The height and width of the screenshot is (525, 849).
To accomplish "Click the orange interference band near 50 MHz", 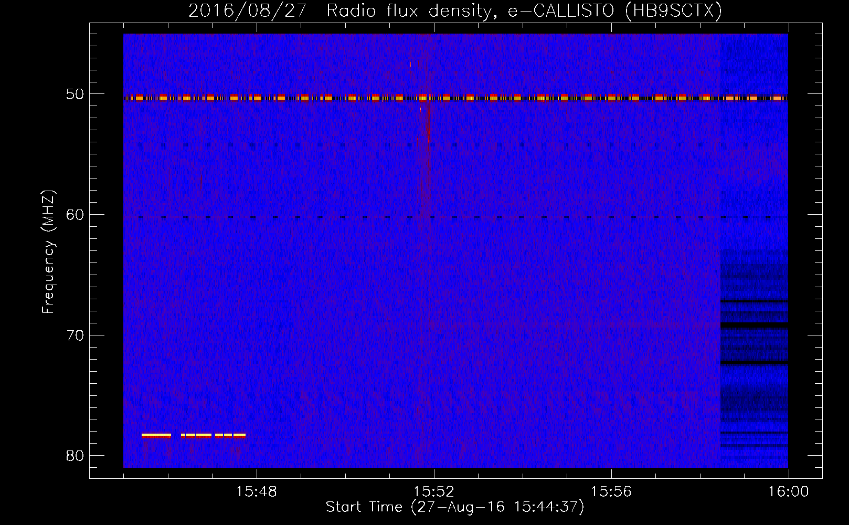I will [x=455, y=98].
